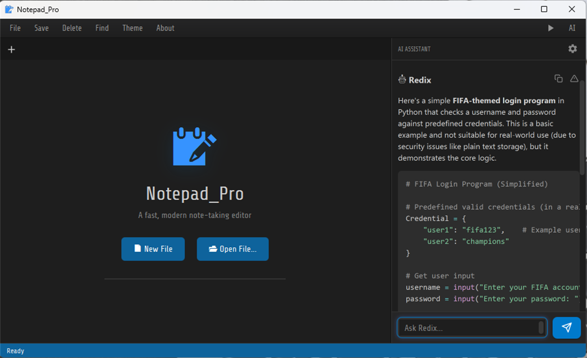Click the AI ASSISTANT panel header
This screenshot has height=358, width=587.
coord(414,49)
